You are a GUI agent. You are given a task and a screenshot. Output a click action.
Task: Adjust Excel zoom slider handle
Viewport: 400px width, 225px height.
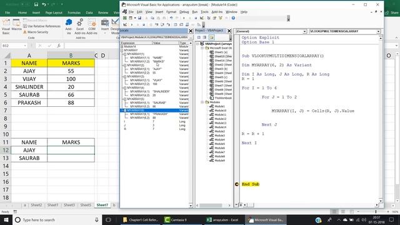pyautogui.click(x=376, y=212)
